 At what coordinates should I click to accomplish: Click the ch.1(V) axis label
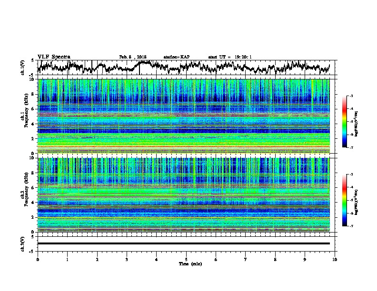point(22,68)
